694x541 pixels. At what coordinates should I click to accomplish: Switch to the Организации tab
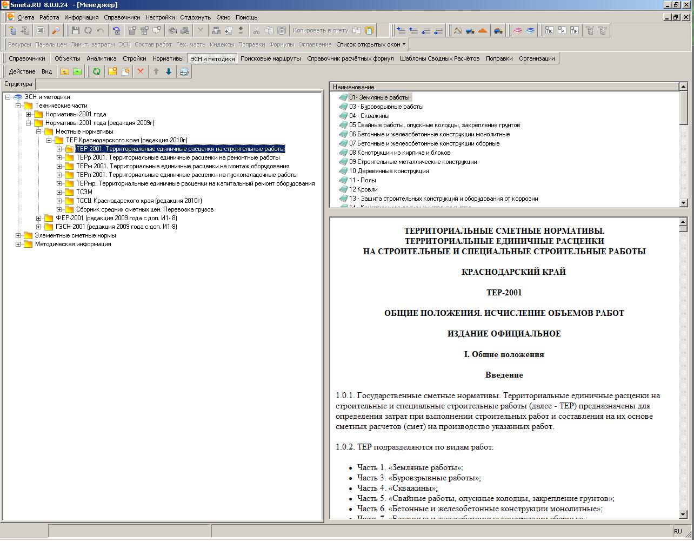[x=537, y=58]
